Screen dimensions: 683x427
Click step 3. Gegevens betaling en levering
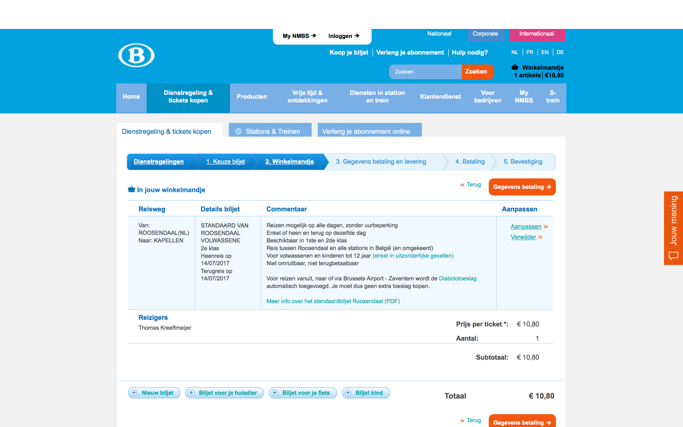(381, 162)
